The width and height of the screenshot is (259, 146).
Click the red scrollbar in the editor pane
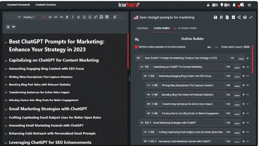pyautogui.click(x=128, y=51)
